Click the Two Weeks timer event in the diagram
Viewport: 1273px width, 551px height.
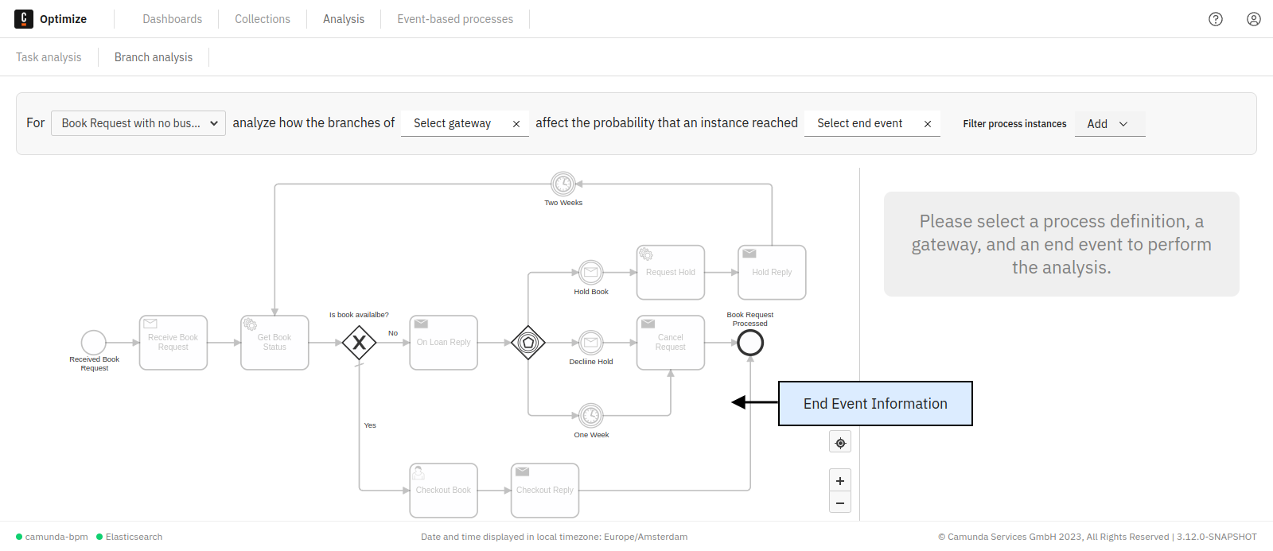pos(563,183)
